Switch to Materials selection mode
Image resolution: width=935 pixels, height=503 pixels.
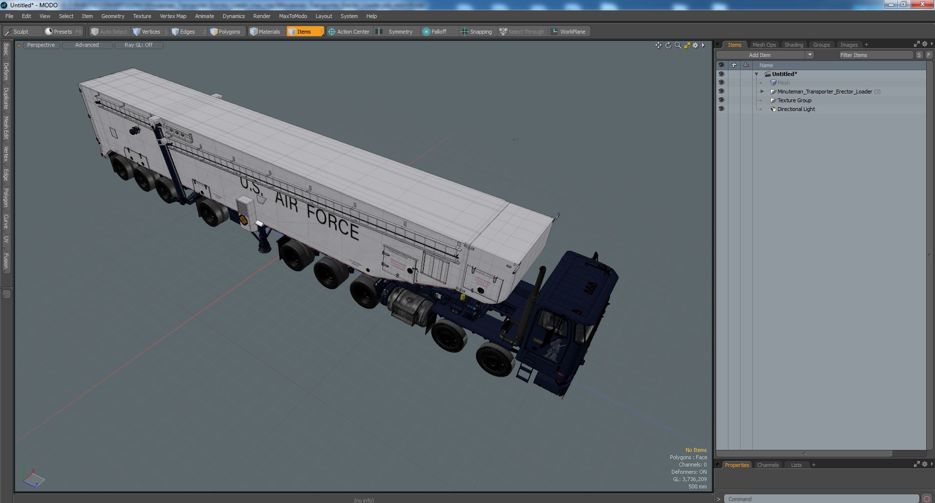pyautogui.click(x=266, y=32)
